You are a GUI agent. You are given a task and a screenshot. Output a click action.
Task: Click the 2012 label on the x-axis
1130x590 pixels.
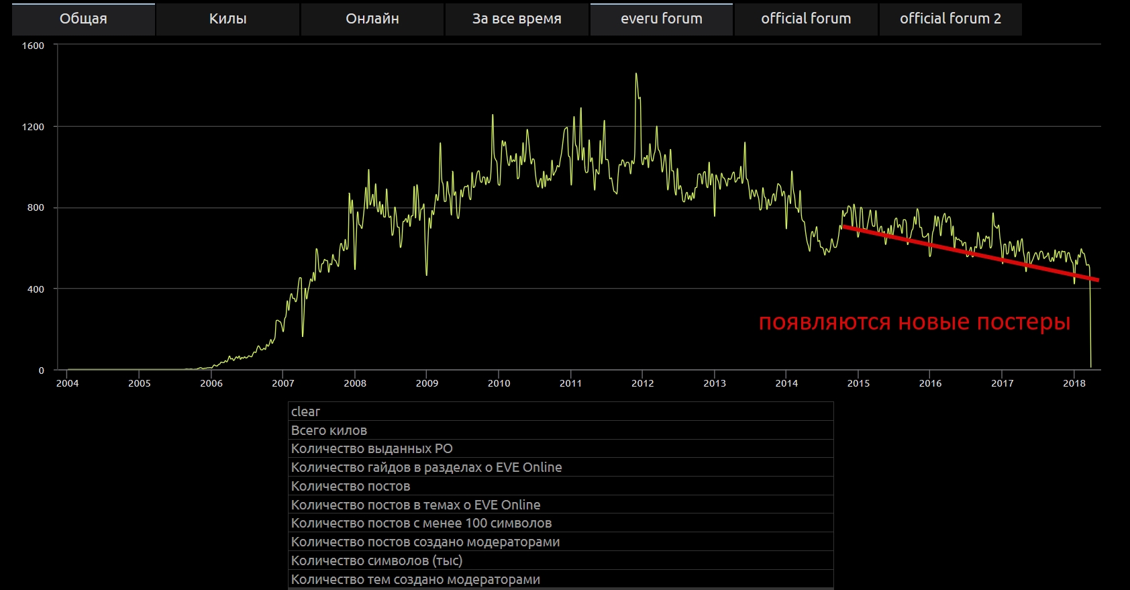[643, 383]
